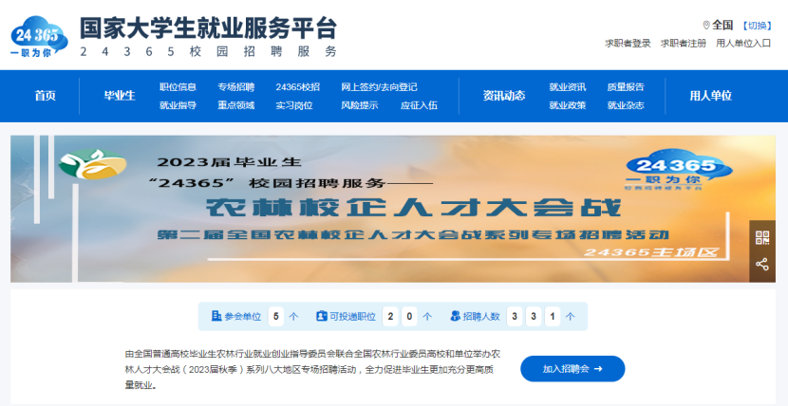
Task: Open 就业政策 menu item
Action: tap(568, 106)
